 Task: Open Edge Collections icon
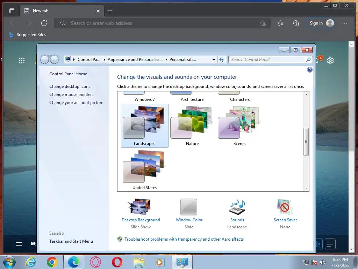pos(296,23)
